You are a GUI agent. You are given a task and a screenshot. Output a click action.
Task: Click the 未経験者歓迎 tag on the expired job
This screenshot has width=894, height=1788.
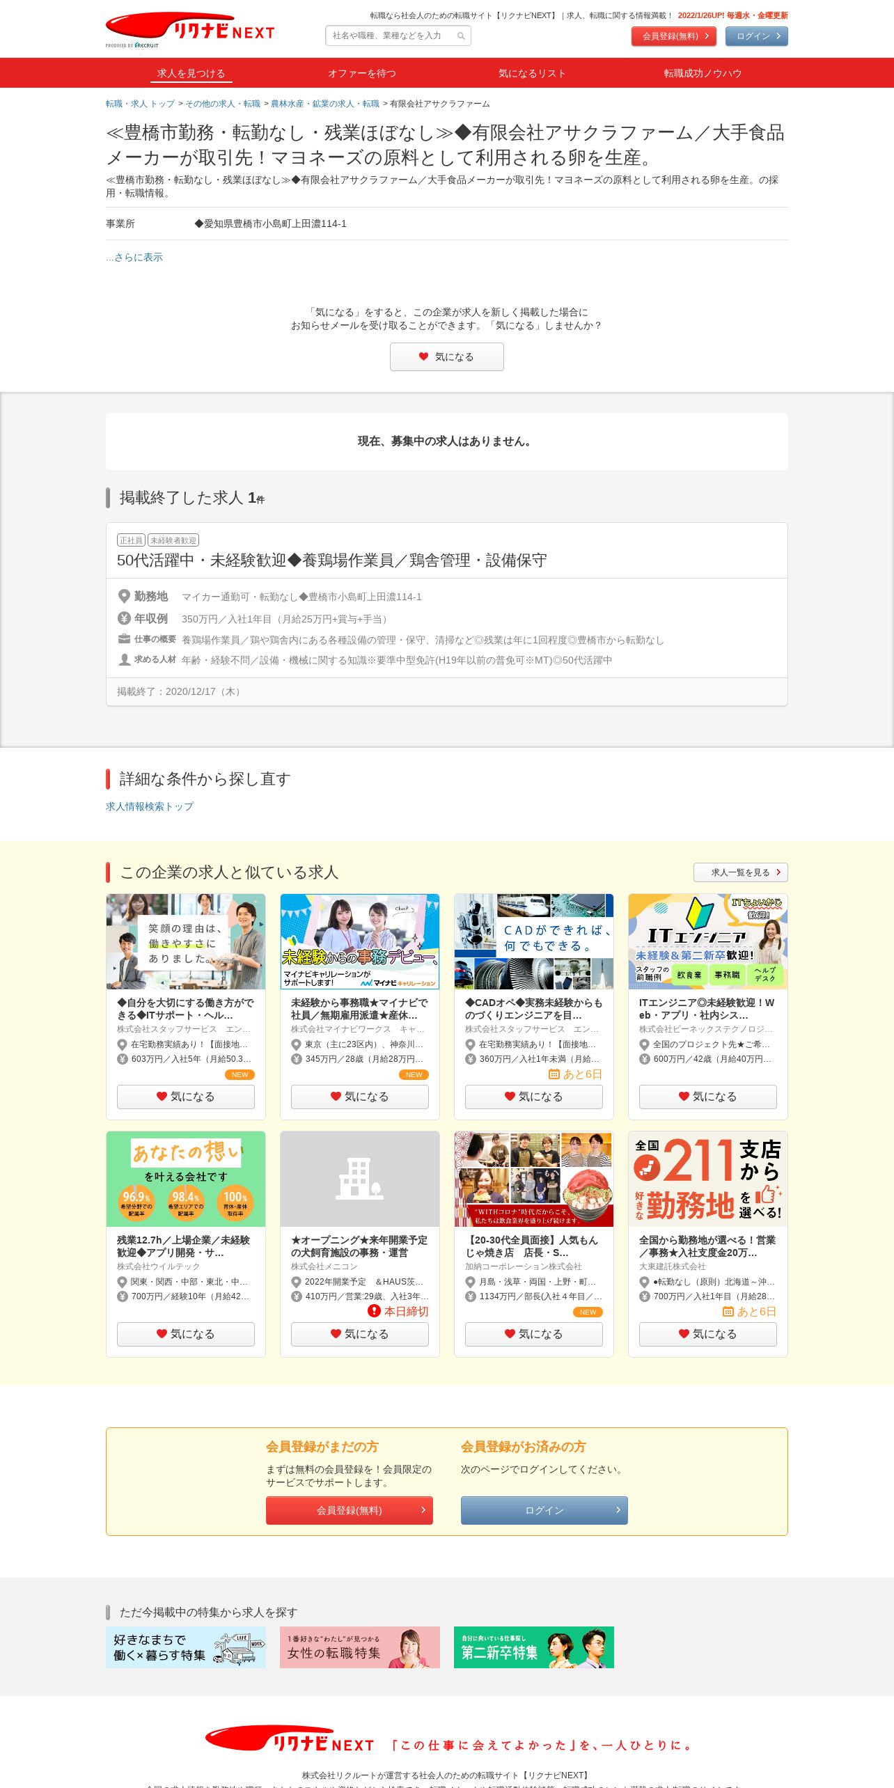click(173, 540)
